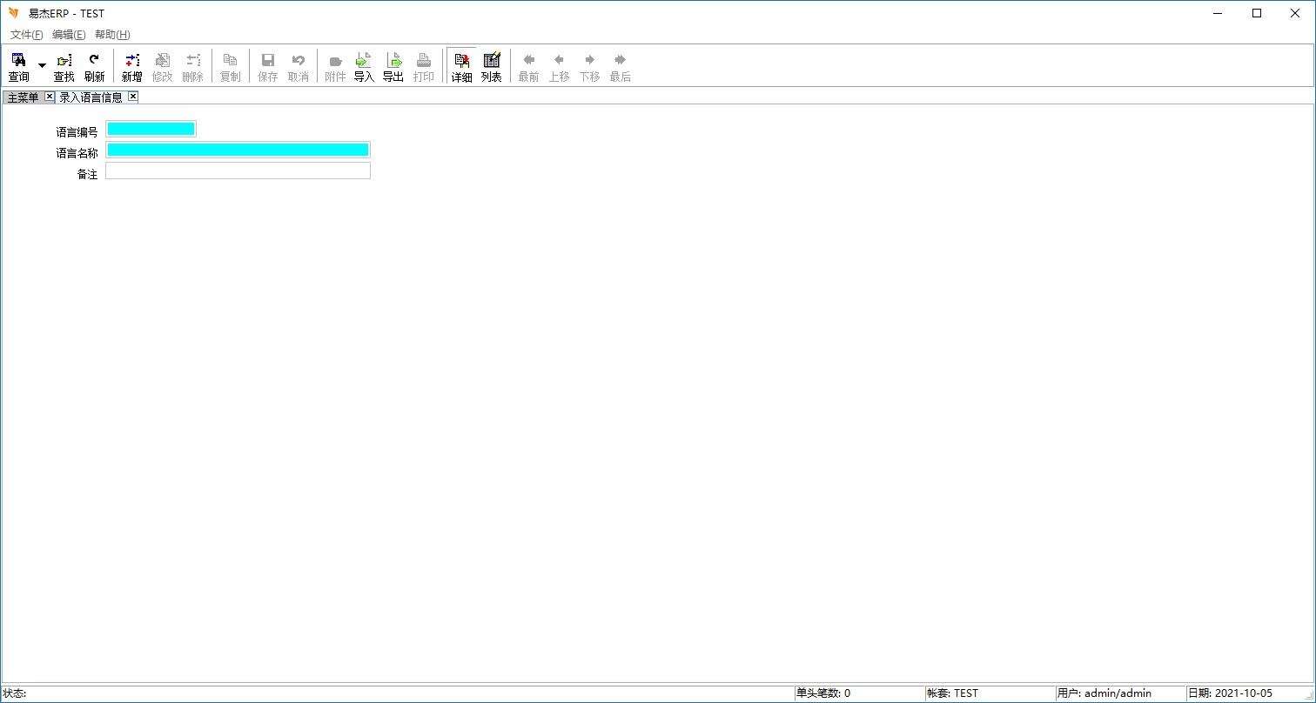Screen dimensions: 1316x703
Task: Click the 语言名称 input field
Action: coord(238,150)
